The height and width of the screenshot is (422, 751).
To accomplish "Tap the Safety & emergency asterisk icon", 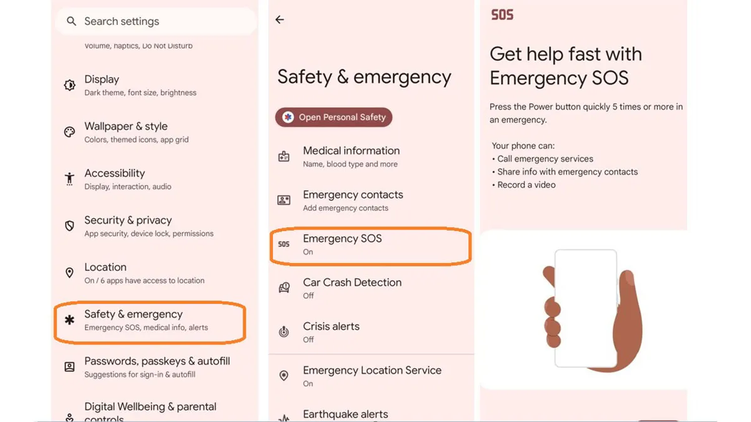I will (70, 319).
